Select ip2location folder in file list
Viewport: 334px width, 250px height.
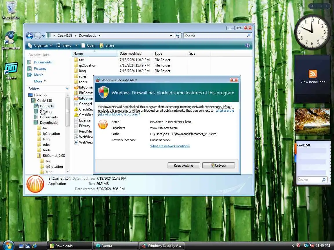[x=88, y=65]
